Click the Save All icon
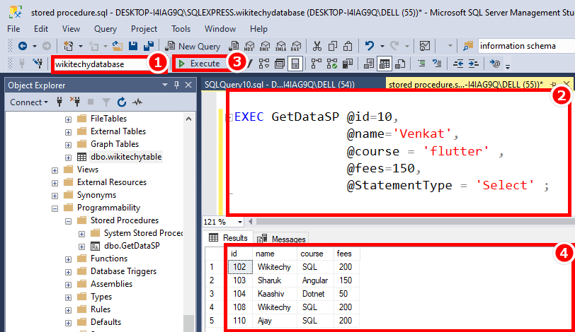Screen dimensions: 575x332 pyautogui.click(x=149, y=46)
